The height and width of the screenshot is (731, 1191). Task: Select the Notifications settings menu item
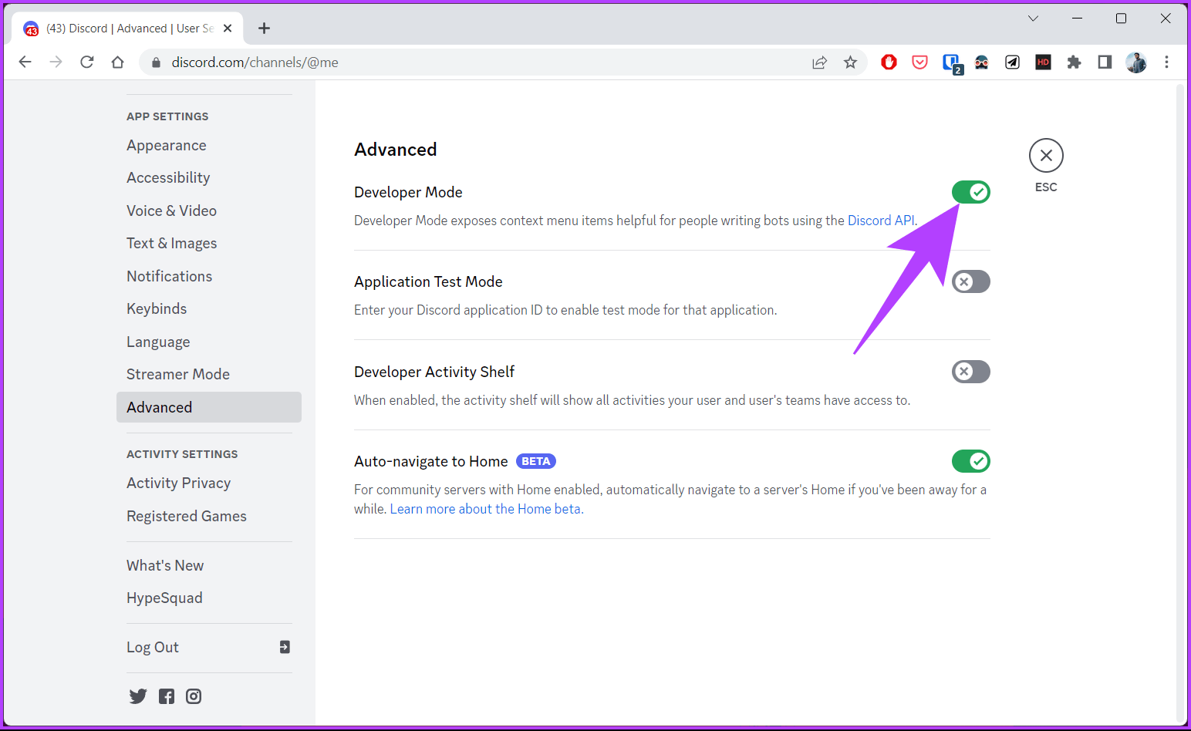pos(169,275)
